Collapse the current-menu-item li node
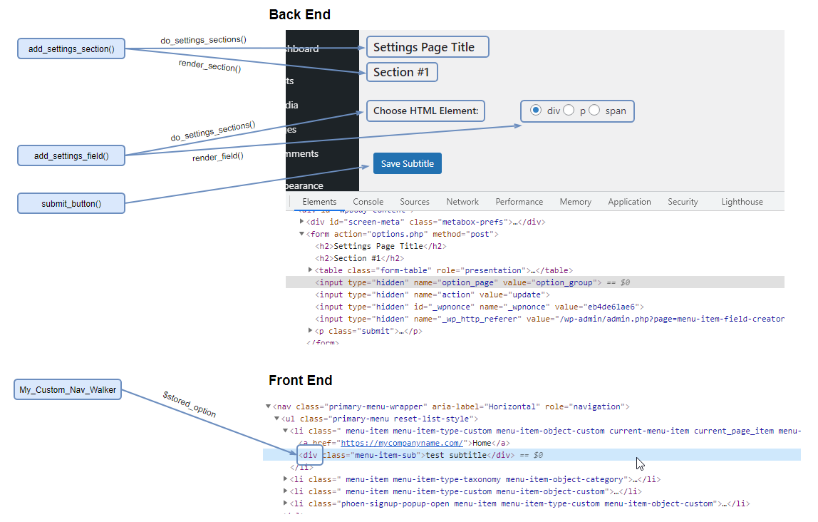The image size is (818, 522). tap(285, 431)
